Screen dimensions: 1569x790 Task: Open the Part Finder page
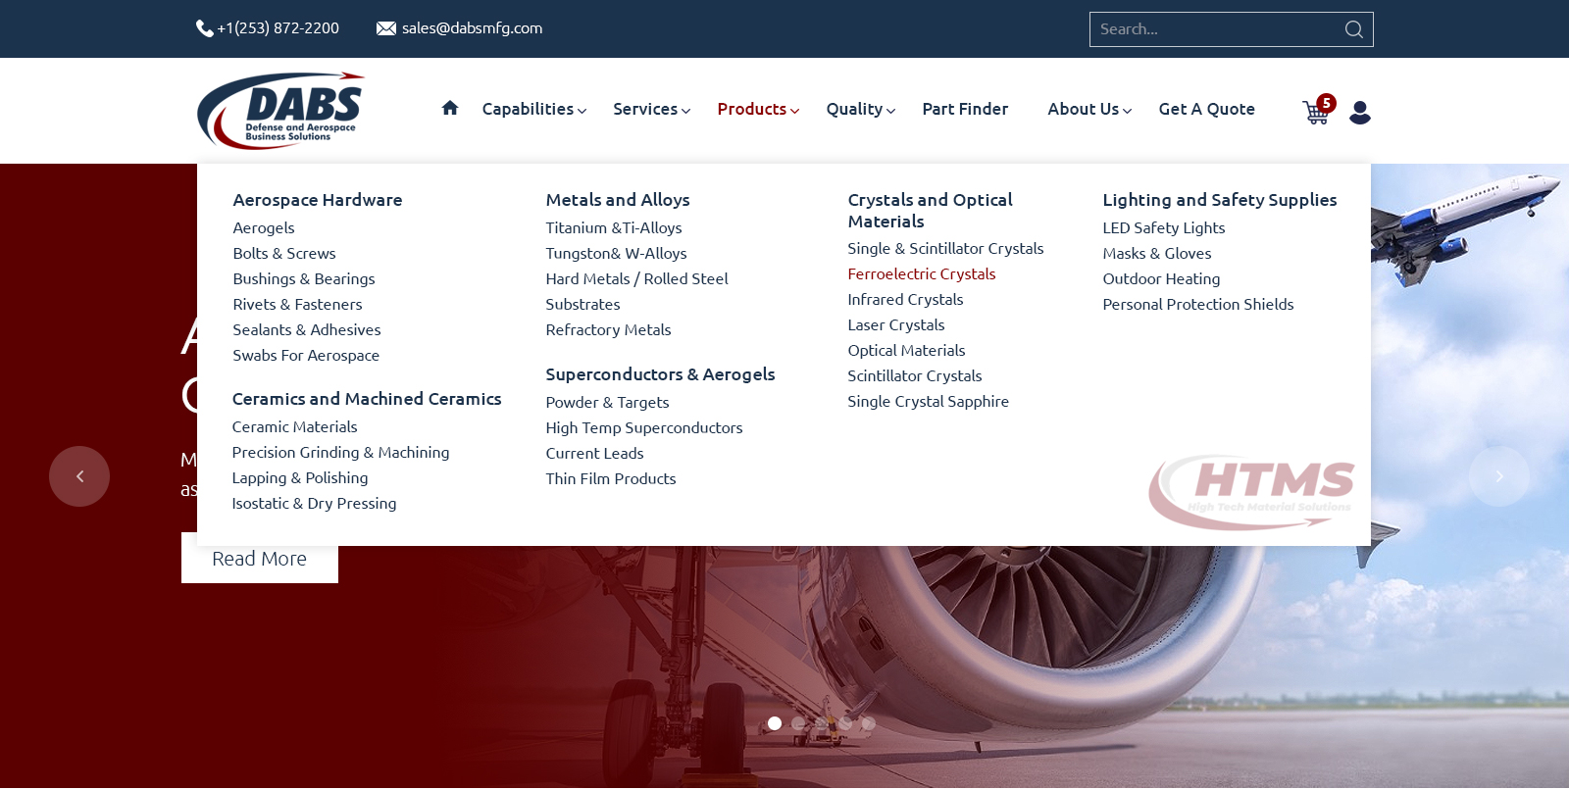pyautogui.click(x=965, y=109)
